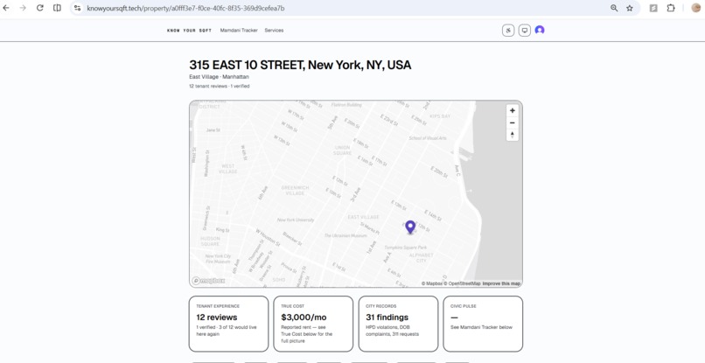Click the monitor display icon in site header
Screen dimensions: 705x363
coord(524,30)
